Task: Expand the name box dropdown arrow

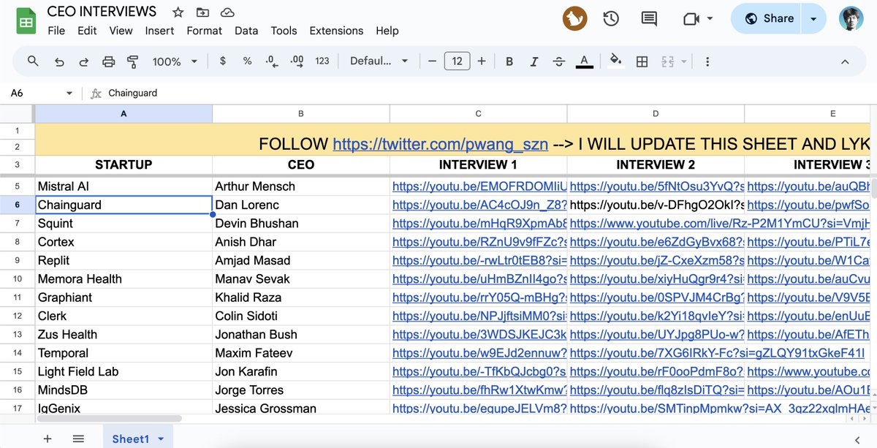Action: 69,93
